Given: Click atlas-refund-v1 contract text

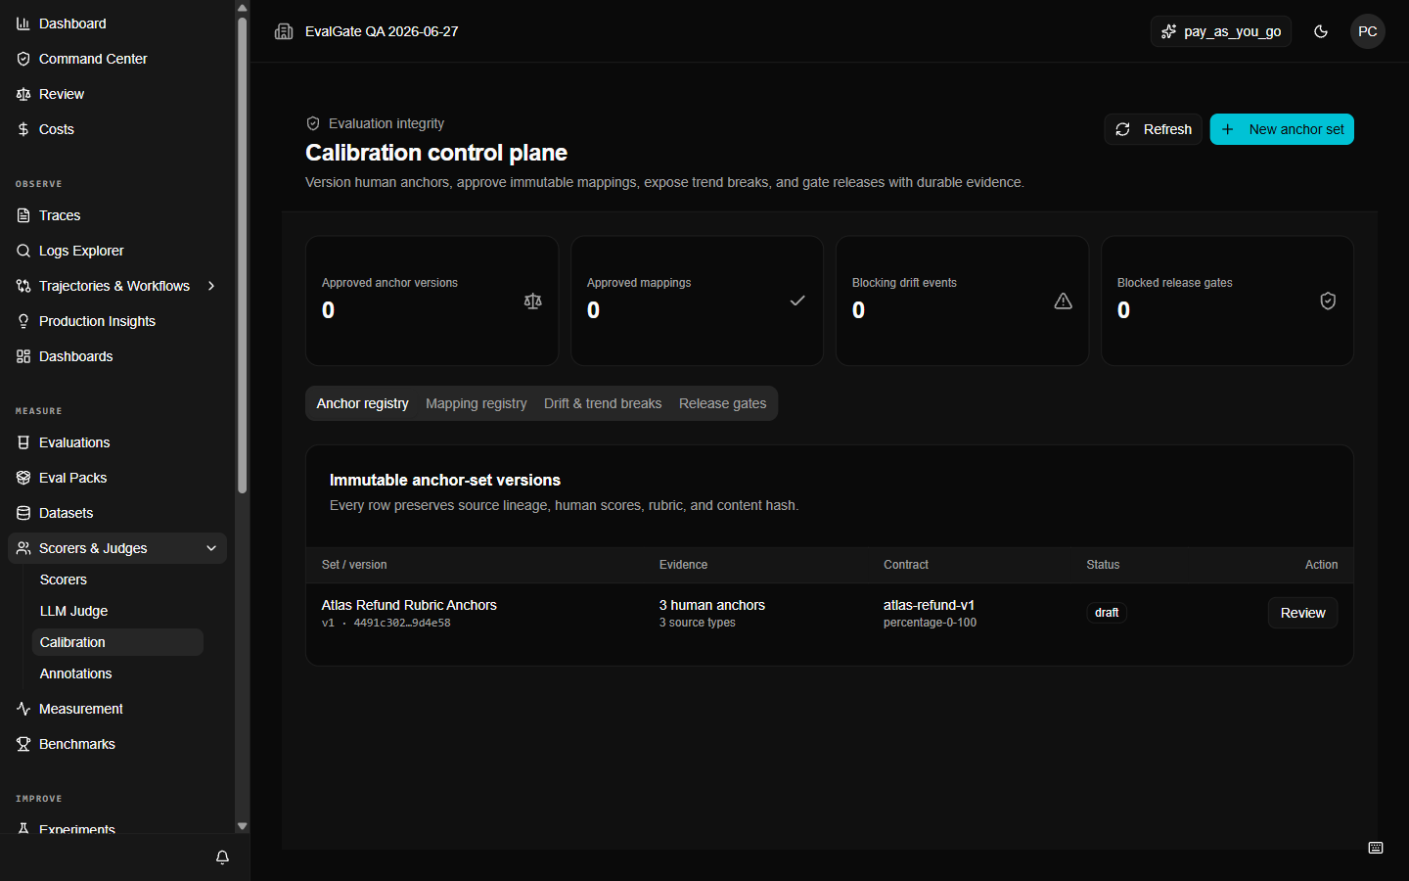Looking at the screenshot, I should tap(929, 605).
